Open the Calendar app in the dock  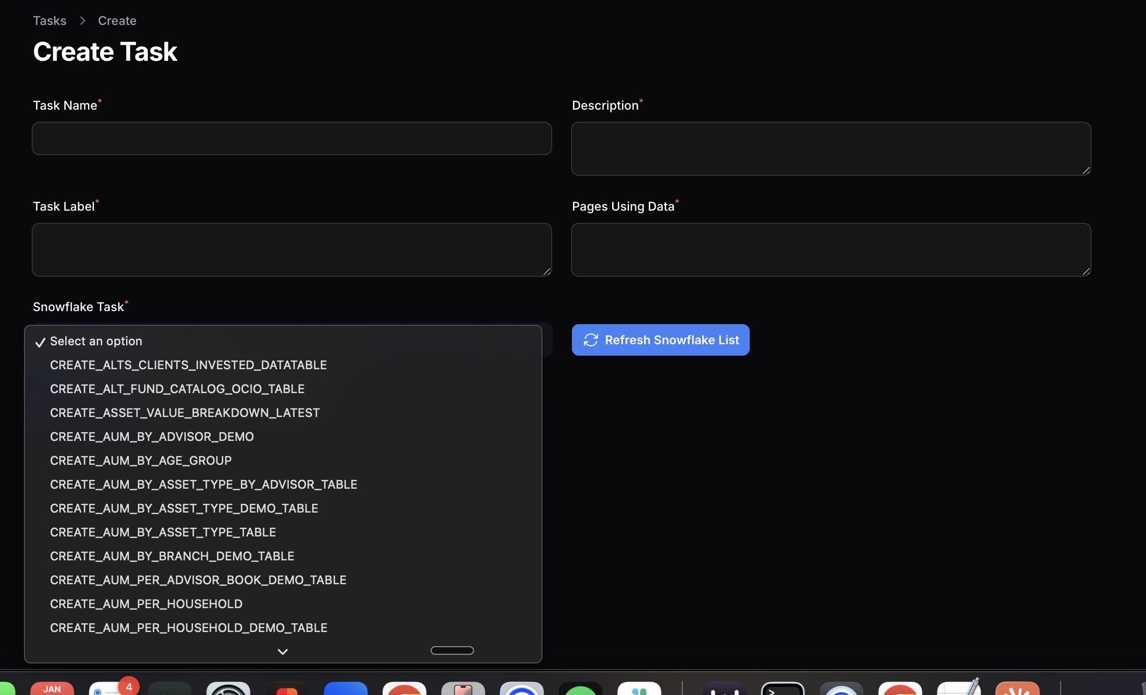[52, 688]
